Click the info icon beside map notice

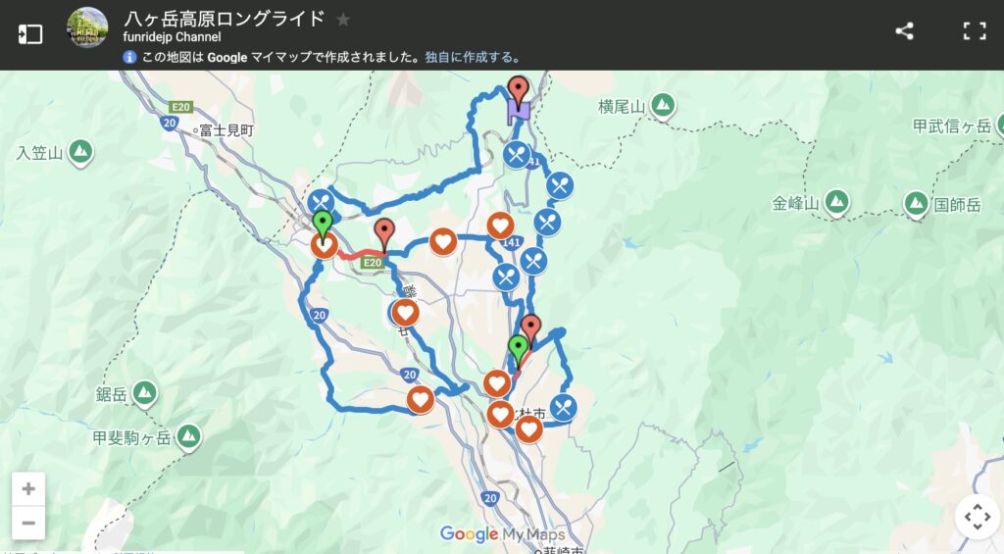pos(129,57)
